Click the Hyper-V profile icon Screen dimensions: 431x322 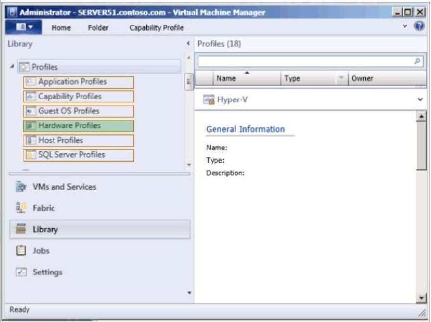pos(209,99)
